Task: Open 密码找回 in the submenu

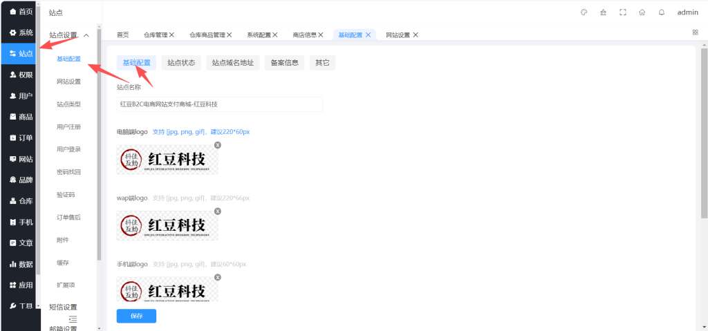Action: 68,172
